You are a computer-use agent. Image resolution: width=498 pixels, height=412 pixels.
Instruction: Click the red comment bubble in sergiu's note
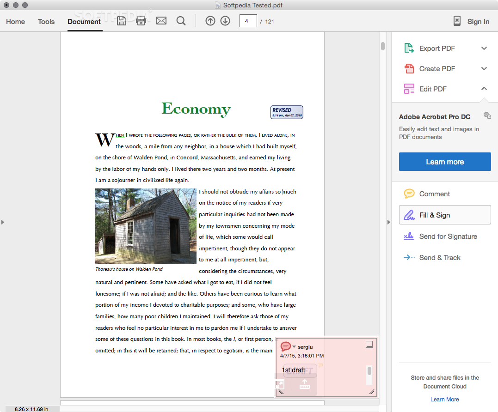[x=285, y=346]
